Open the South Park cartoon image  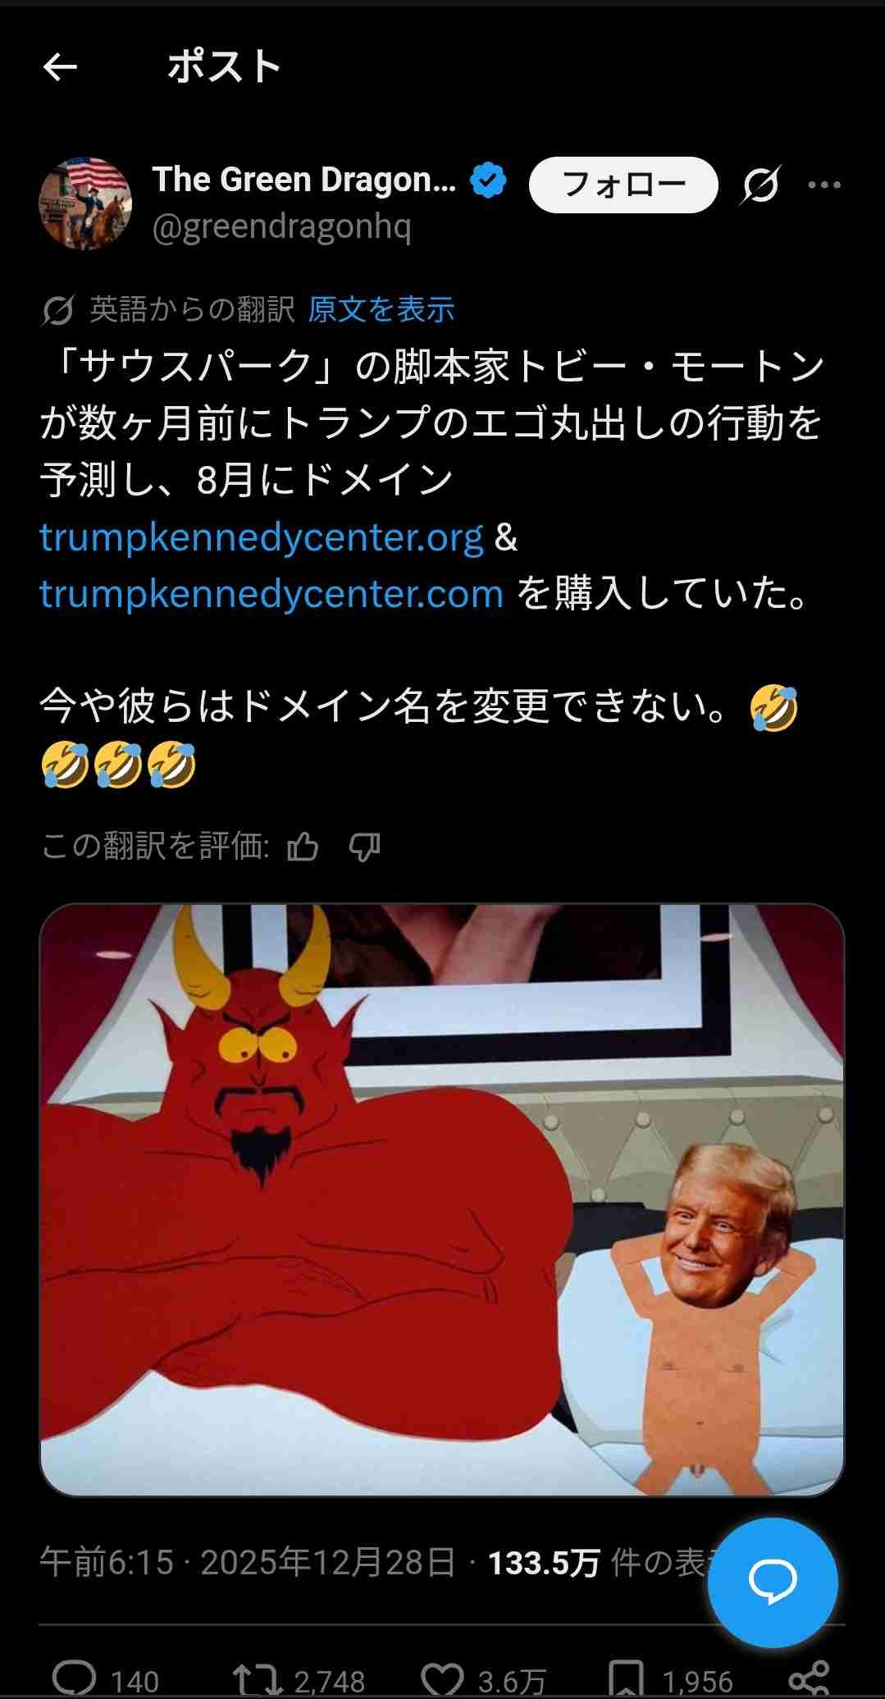point(442,1199)
